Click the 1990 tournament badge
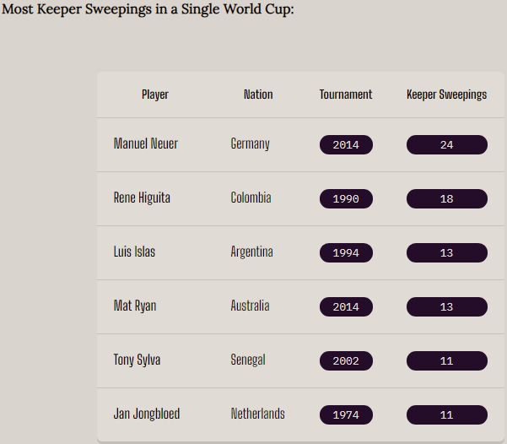The height and width of the screenshot is (444, 507). click(x=346, y=199)
